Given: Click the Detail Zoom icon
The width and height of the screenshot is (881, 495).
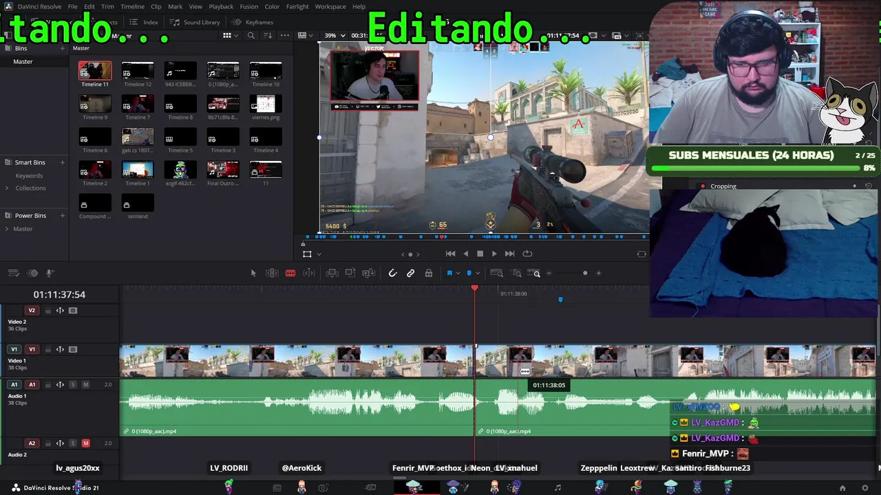Looking at the screenshot, I should click(x=516, y=273).
